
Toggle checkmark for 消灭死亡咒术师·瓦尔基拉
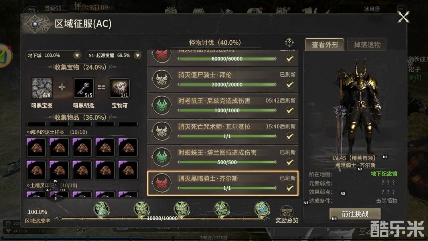tap(290, 136)
